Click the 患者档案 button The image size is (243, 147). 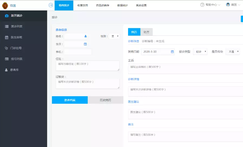coord(70,100)
